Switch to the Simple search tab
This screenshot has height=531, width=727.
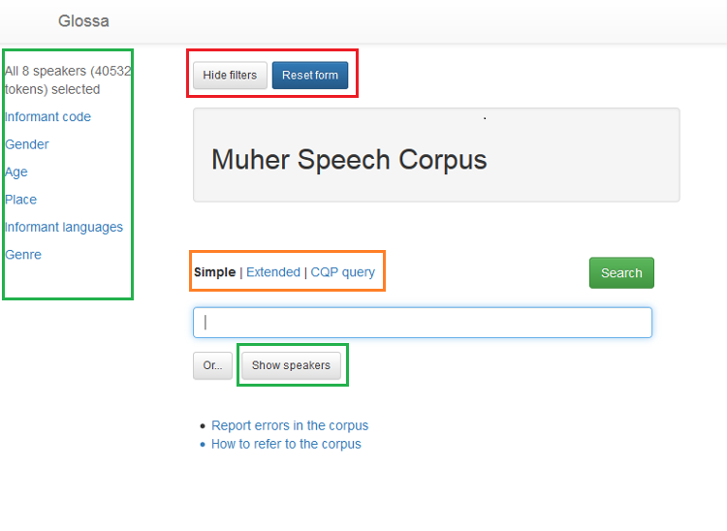214,272
